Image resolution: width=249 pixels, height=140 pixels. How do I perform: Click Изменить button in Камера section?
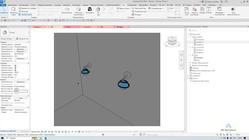click(21, 82)
